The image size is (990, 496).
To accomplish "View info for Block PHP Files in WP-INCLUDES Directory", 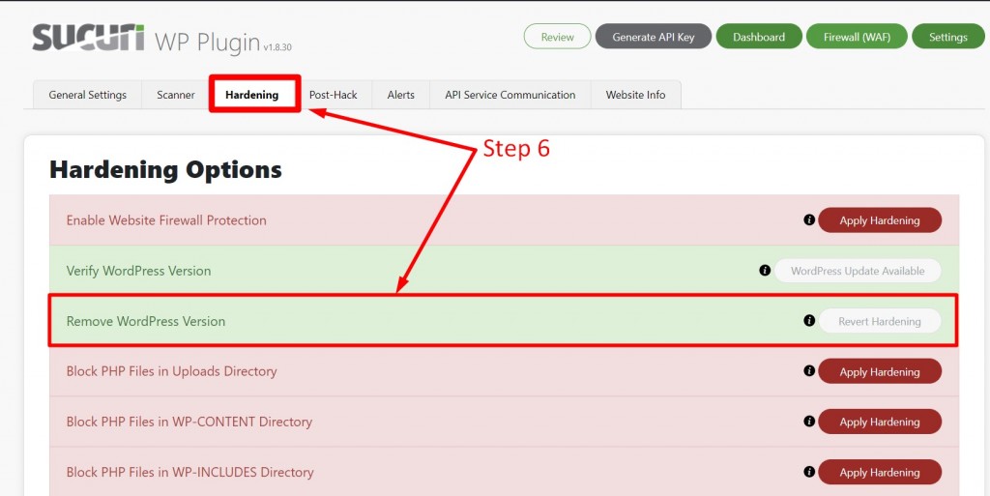I will (x=809, y=472).
